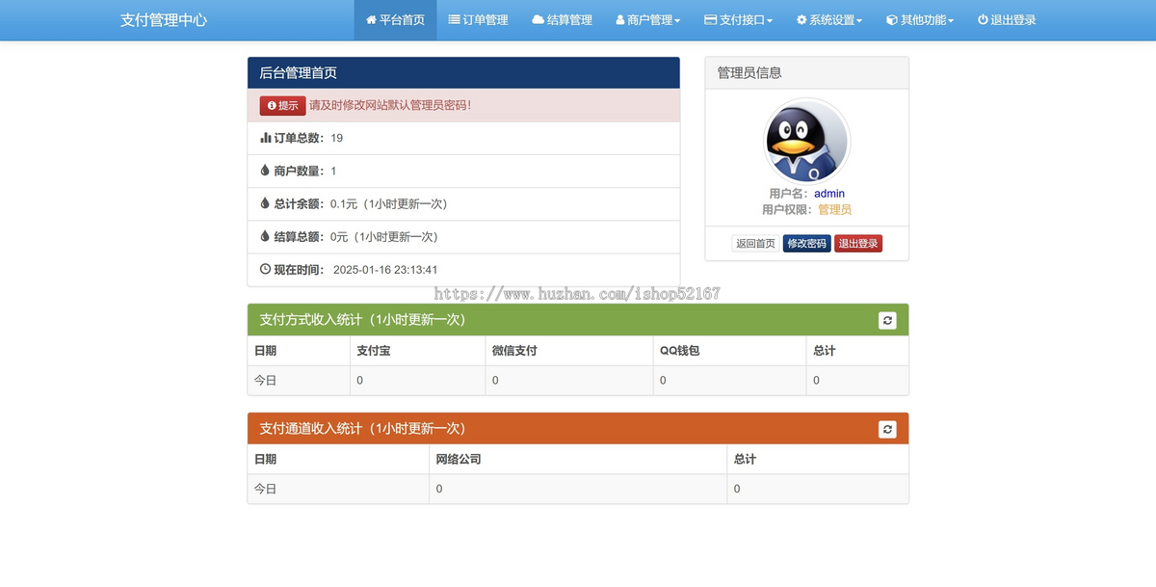
Task: Click the time 2025-01-16 23:13:41
Action: pyautogui.click(x=385, y=270)
